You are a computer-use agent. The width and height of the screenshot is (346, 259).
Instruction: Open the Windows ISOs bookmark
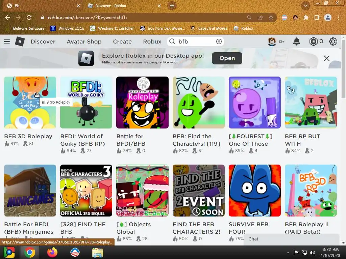click(67, 28)
